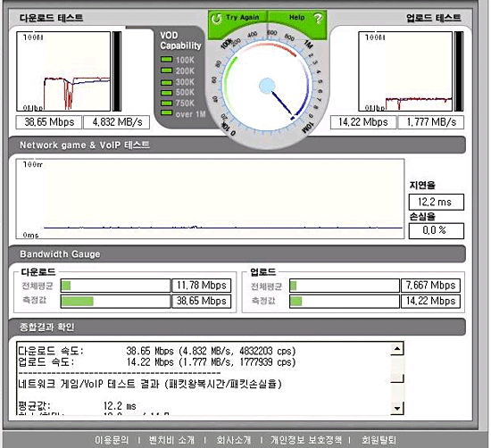Viewport: 491px width, 448px height.
Task: Click the download 측정값 bandwidth bar
Action: [x=115, y=301]
